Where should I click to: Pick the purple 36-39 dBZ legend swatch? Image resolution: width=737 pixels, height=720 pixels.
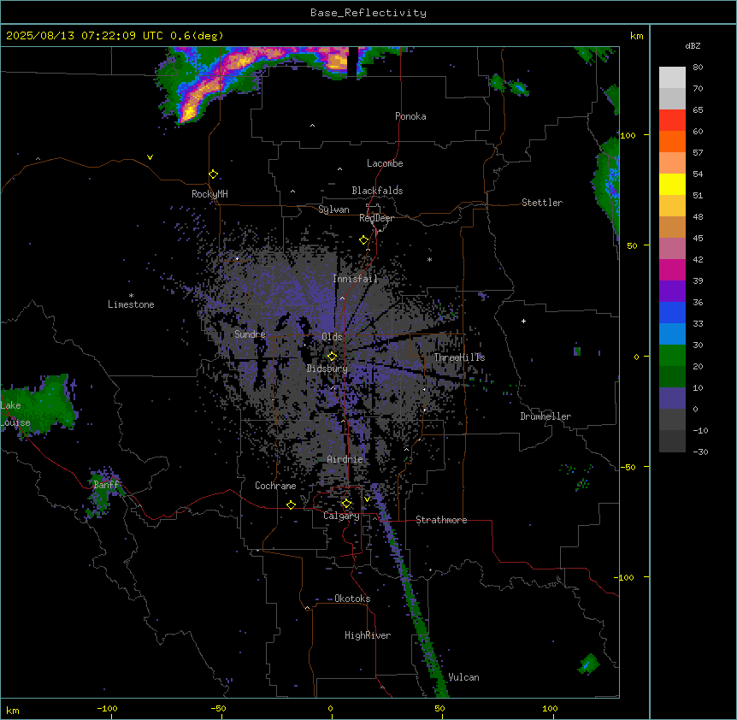(672, 292)
